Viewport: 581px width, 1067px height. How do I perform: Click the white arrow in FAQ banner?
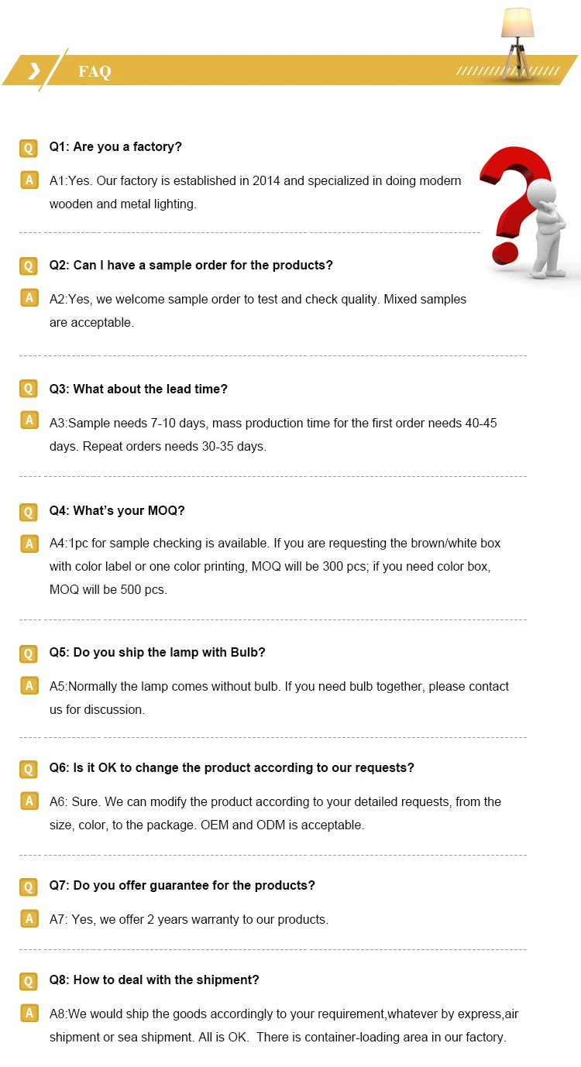pos(34,71)
